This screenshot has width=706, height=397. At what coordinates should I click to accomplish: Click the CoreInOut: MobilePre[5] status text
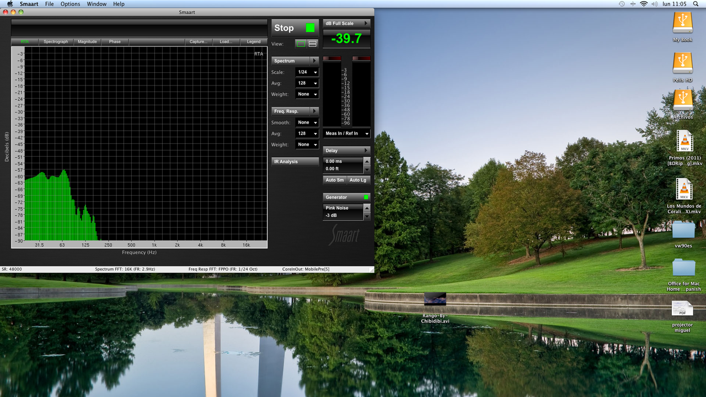coord(306,269)
